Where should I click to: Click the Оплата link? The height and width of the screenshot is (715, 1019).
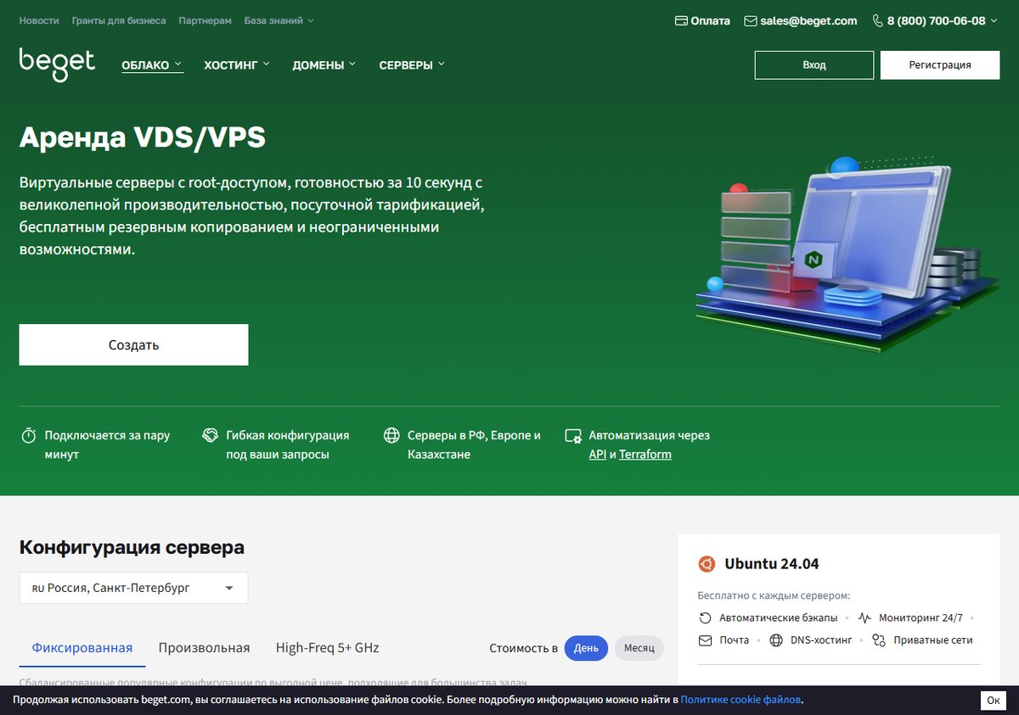click(711, 21)
